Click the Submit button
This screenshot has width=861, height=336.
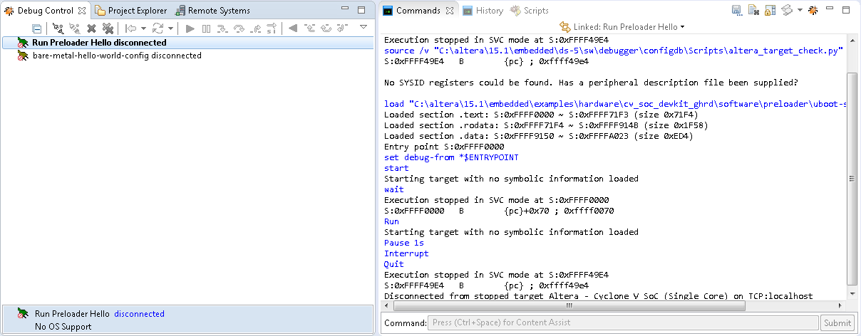click(837, 322)
